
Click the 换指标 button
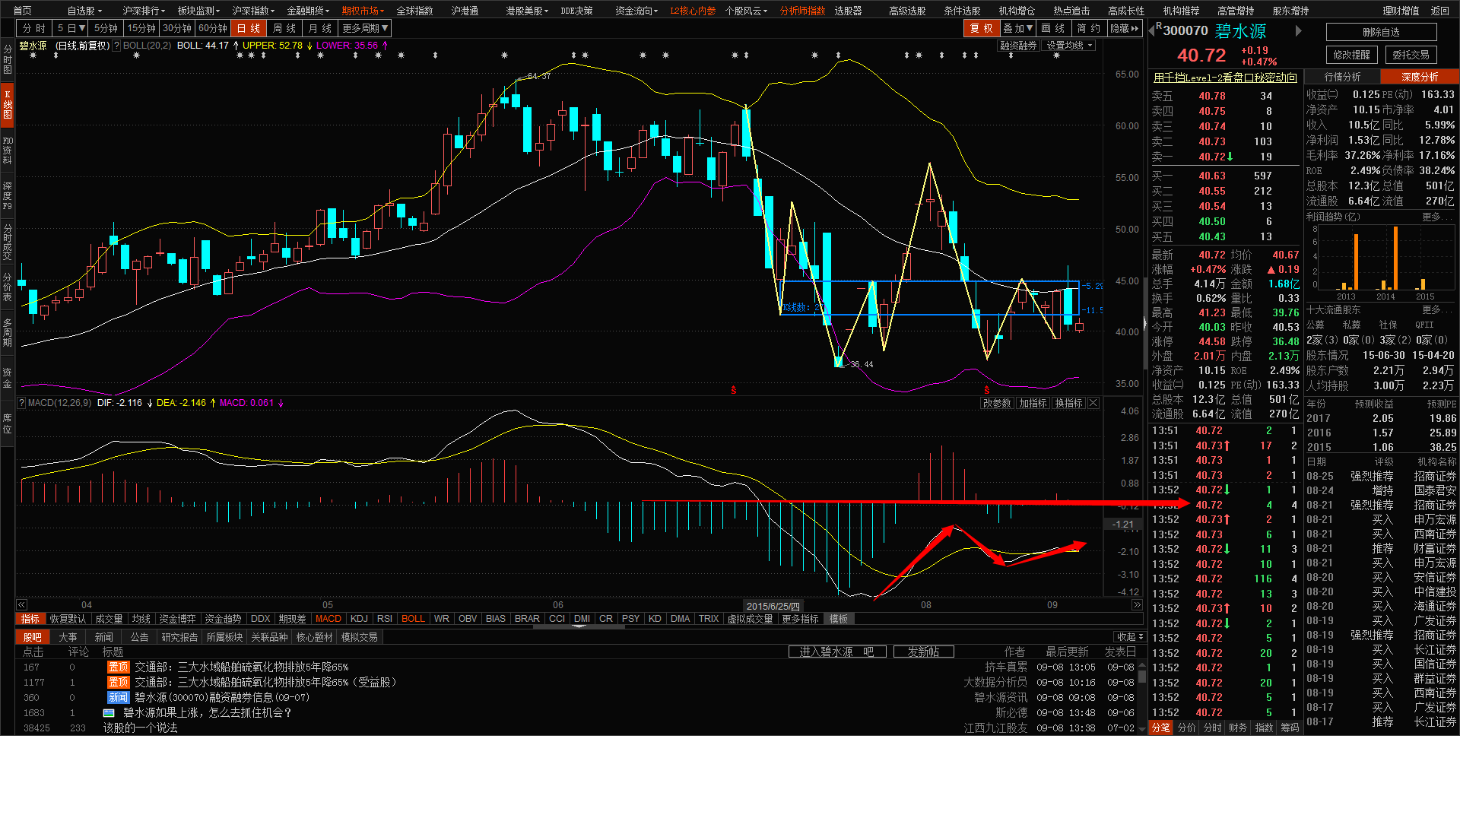coord(1068,403)
